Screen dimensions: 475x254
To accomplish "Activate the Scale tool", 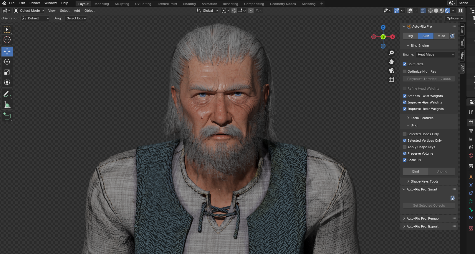I will [7, 72].
